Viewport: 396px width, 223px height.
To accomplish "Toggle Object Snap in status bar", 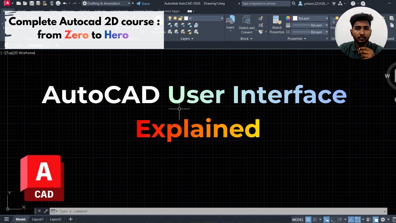I will pyautogui.click(x=358, y=219).
